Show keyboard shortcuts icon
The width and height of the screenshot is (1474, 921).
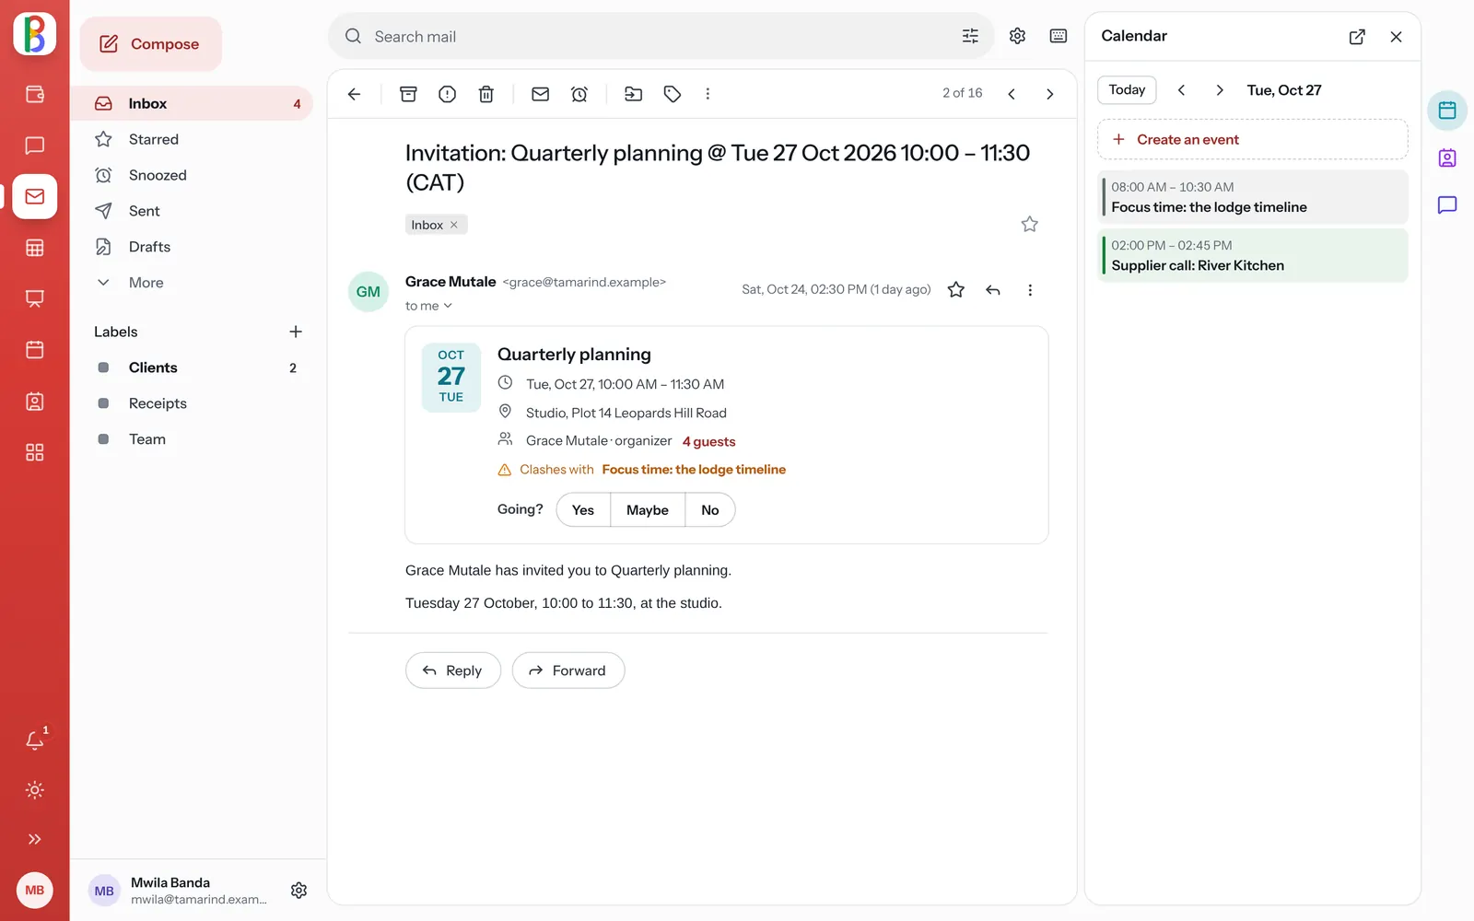[1059, 36]
